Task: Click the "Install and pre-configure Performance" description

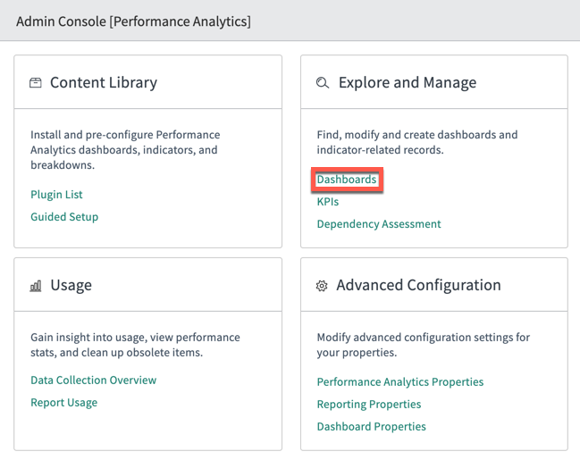Action: [x=125, y=150]
